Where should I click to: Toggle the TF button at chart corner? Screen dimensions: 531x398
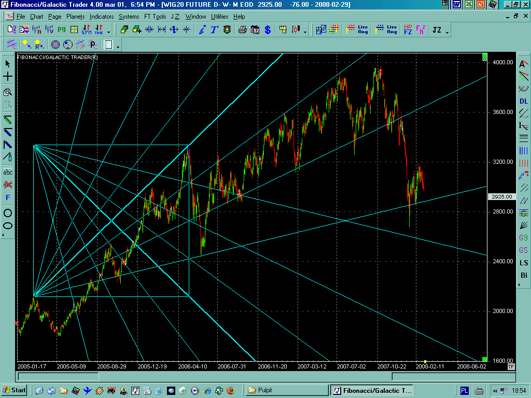[511, 366]
